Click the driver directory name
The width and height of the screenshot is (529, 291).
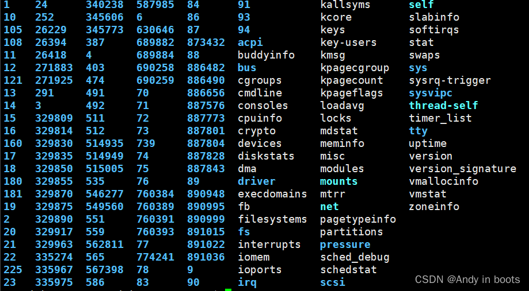point(257,181)
